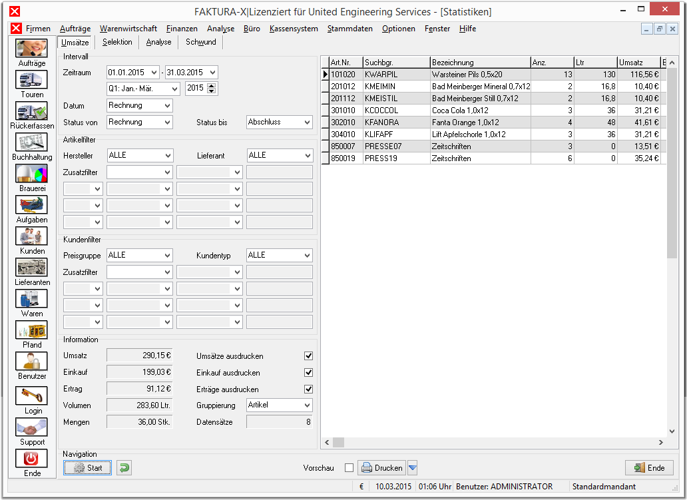This screenshot has width=687, height=500.
Task: Open the Status bis Abschluss dropdown
Action: 307,123
